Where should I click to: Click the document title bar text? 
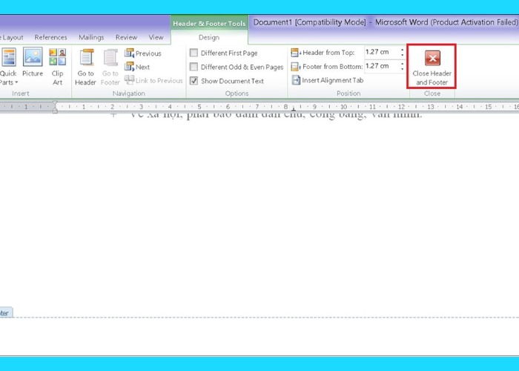tap(386, 22)
